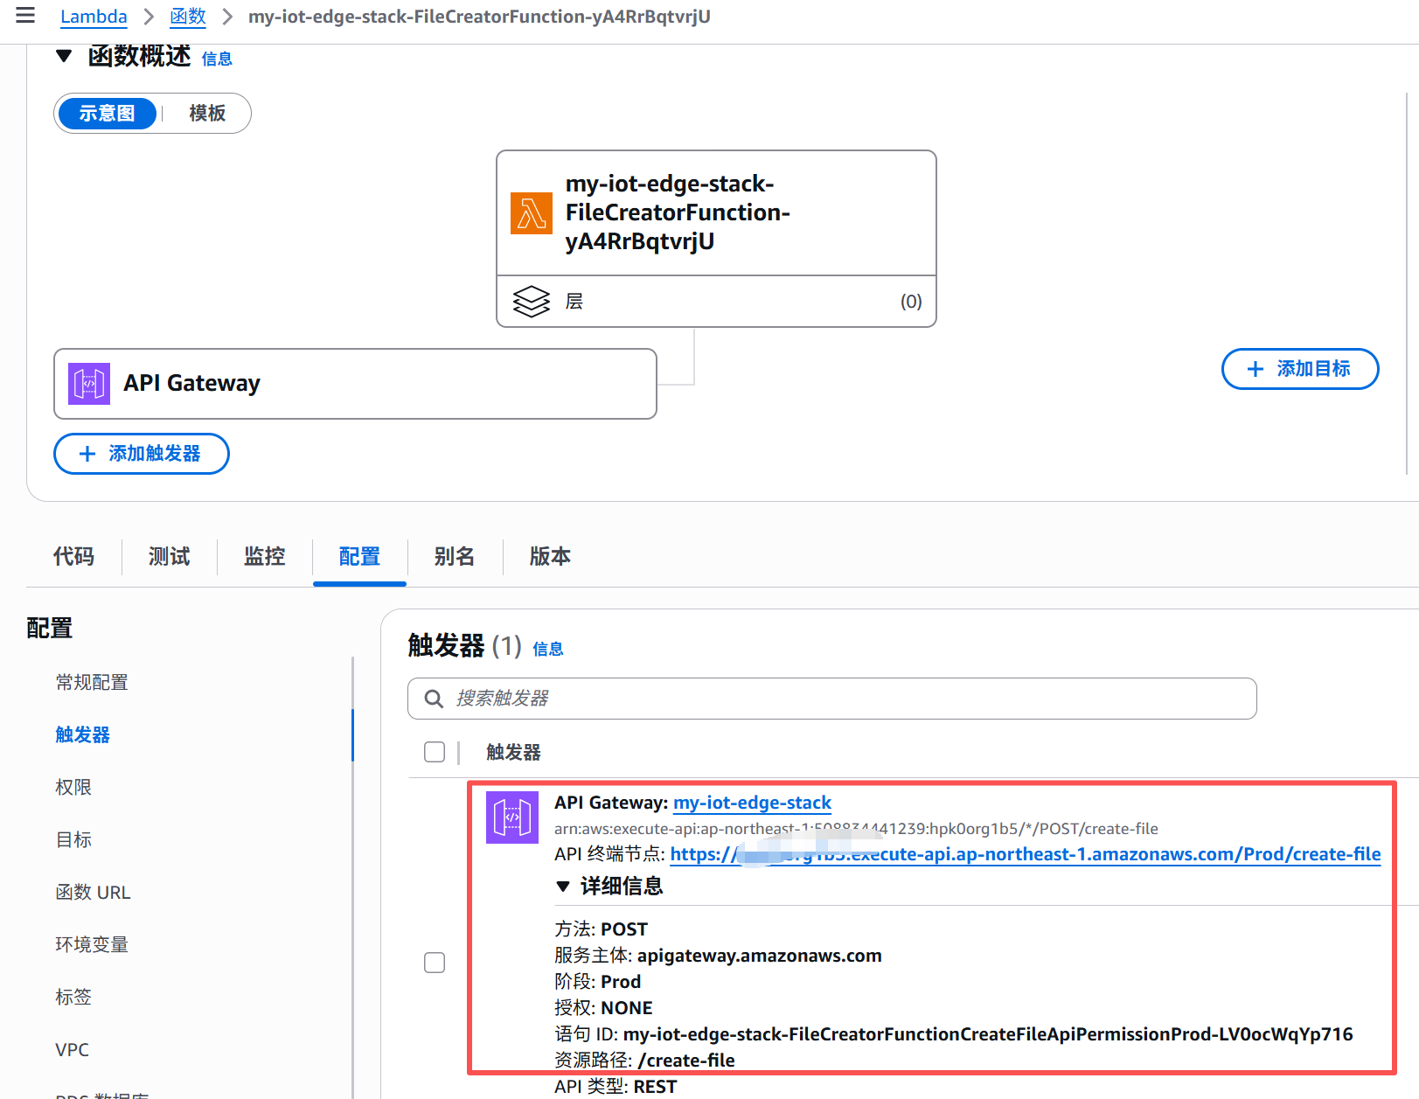Viewport: 1419px width, 1099px height.
Task: Click the 层 layers row in function box
Action: (716, 302)
